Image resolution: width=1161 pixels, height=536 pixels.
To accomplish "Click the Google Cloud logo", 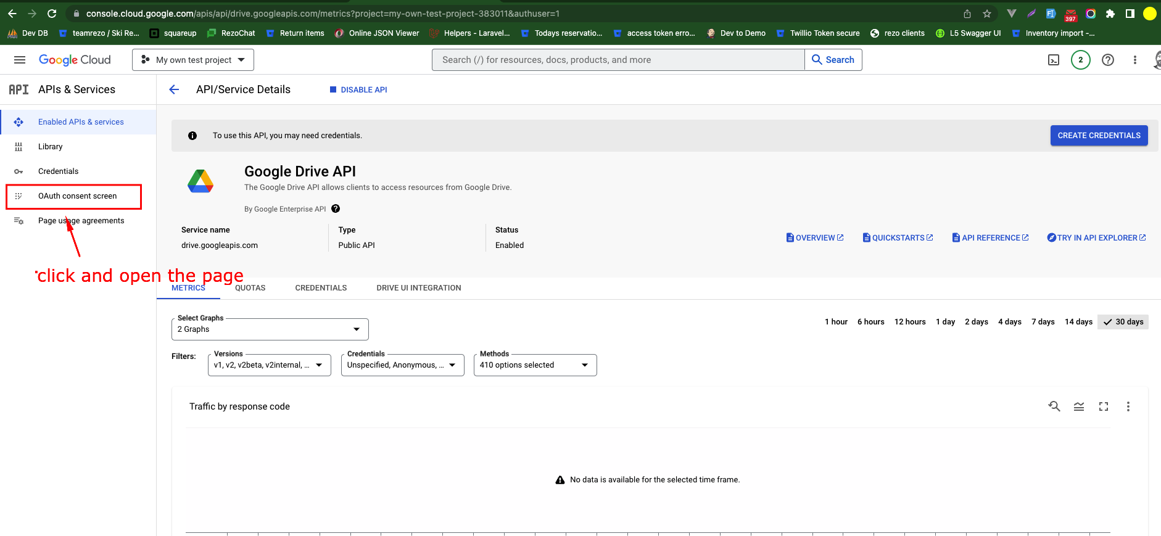I will click(75, 60).
